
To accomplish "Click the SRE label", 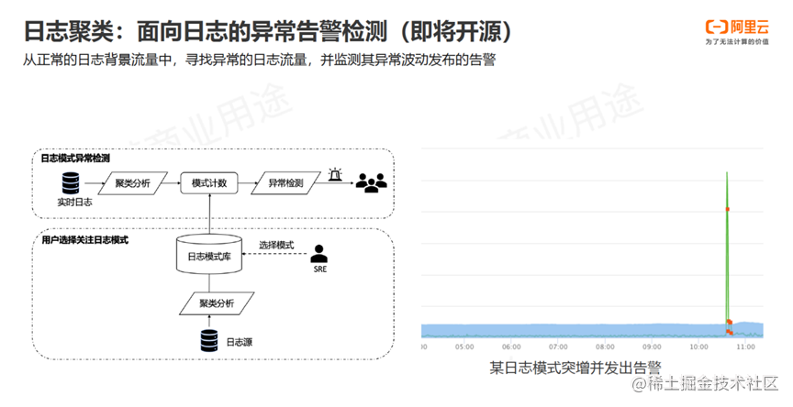I will point(320,269).
